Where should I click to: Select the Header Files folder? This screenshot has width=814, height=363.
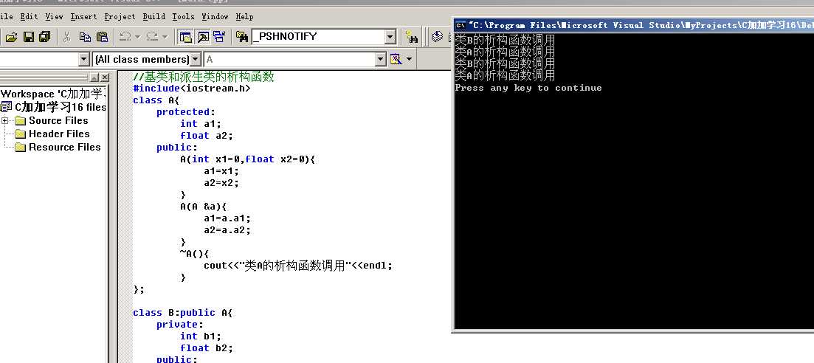click(x=59, y=134)
